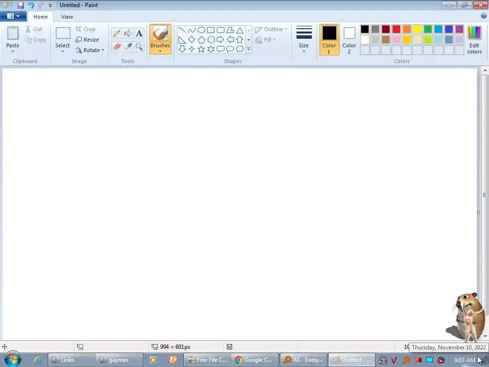Open the Brushes dropdown arrow
The image size is (489, 367).
point(160,52)
